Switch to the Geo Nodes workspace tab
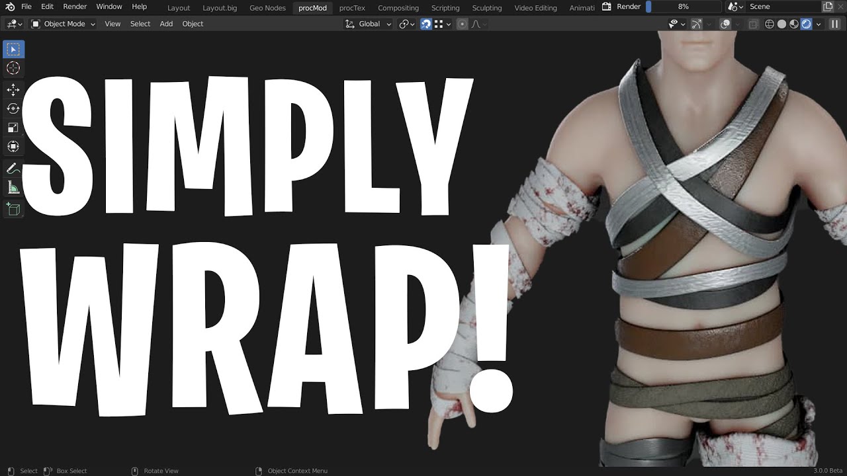 [x=267, y=8]
